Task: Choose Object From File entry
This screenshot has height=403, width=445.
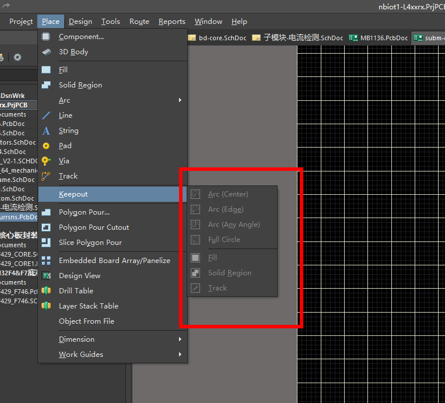Action: click(113, 321)
